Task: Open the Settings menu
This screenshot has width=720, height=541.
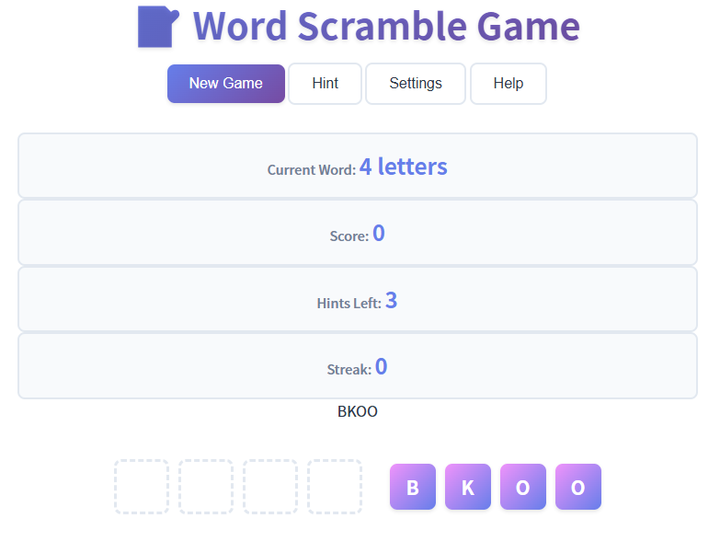Action: click(416, 84)
